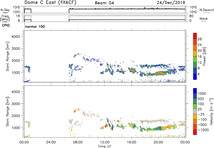This screenshot has height=148, width=214.
Task: Click the 'Velocity [m s-1]' color bar label
Action: (211, 112)
